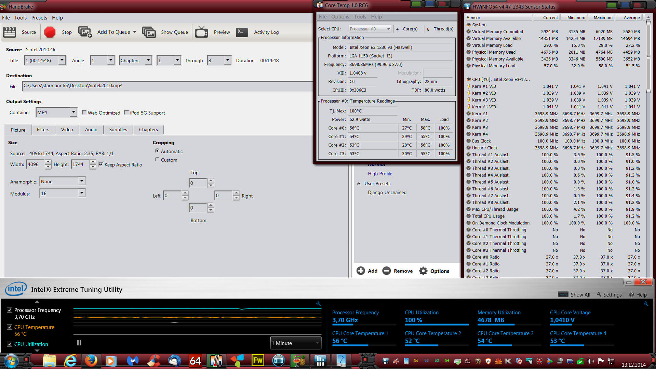656x369 pixels.
Task: Open the Core Temp thermometer taskbar icon
Action: point(216,361)
